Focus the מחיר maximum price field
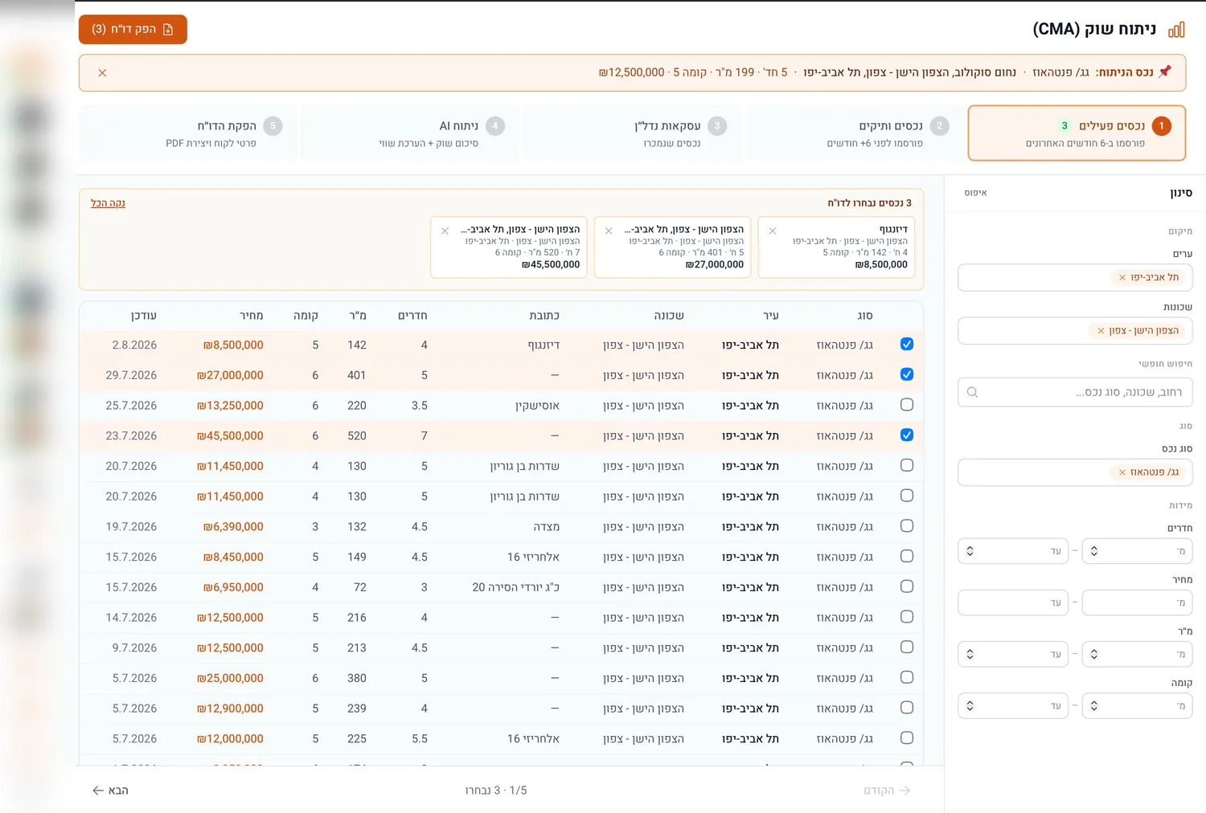The width and height of the screenshot is (1206, 813). (x=1013, y=603)
